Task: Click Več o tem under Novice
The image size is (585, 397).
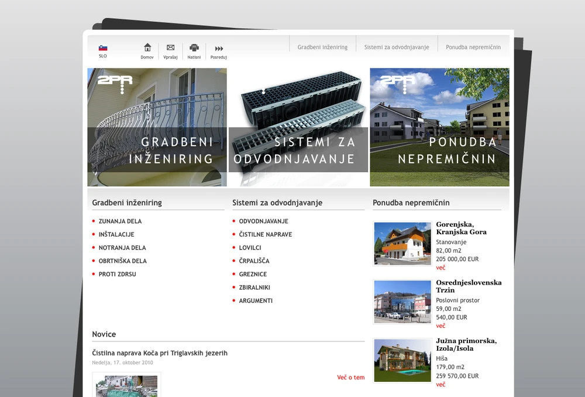Action: 350,377
